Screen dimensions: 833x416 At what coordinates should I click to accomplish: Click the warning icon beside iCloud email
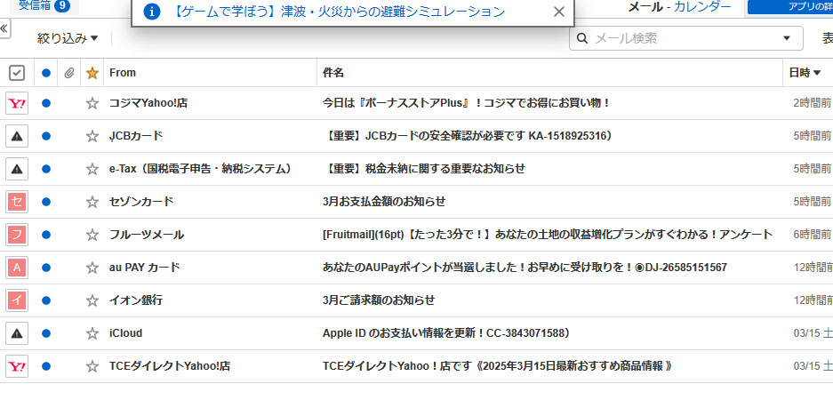coord(17,333)
